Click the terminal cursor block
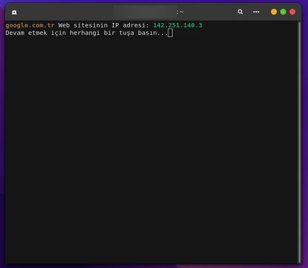 point(170,33)
